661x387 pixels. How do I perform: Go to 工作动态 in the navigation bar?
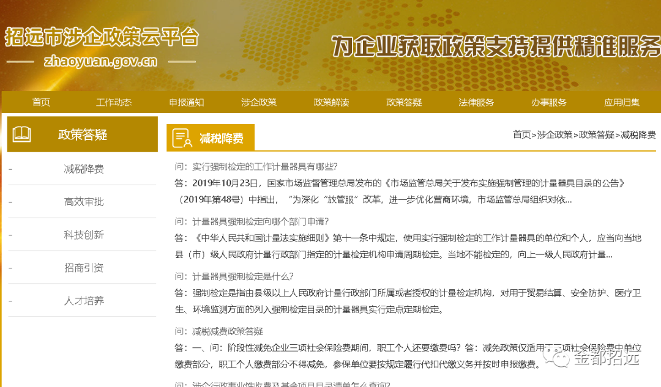tap(114, 102)
